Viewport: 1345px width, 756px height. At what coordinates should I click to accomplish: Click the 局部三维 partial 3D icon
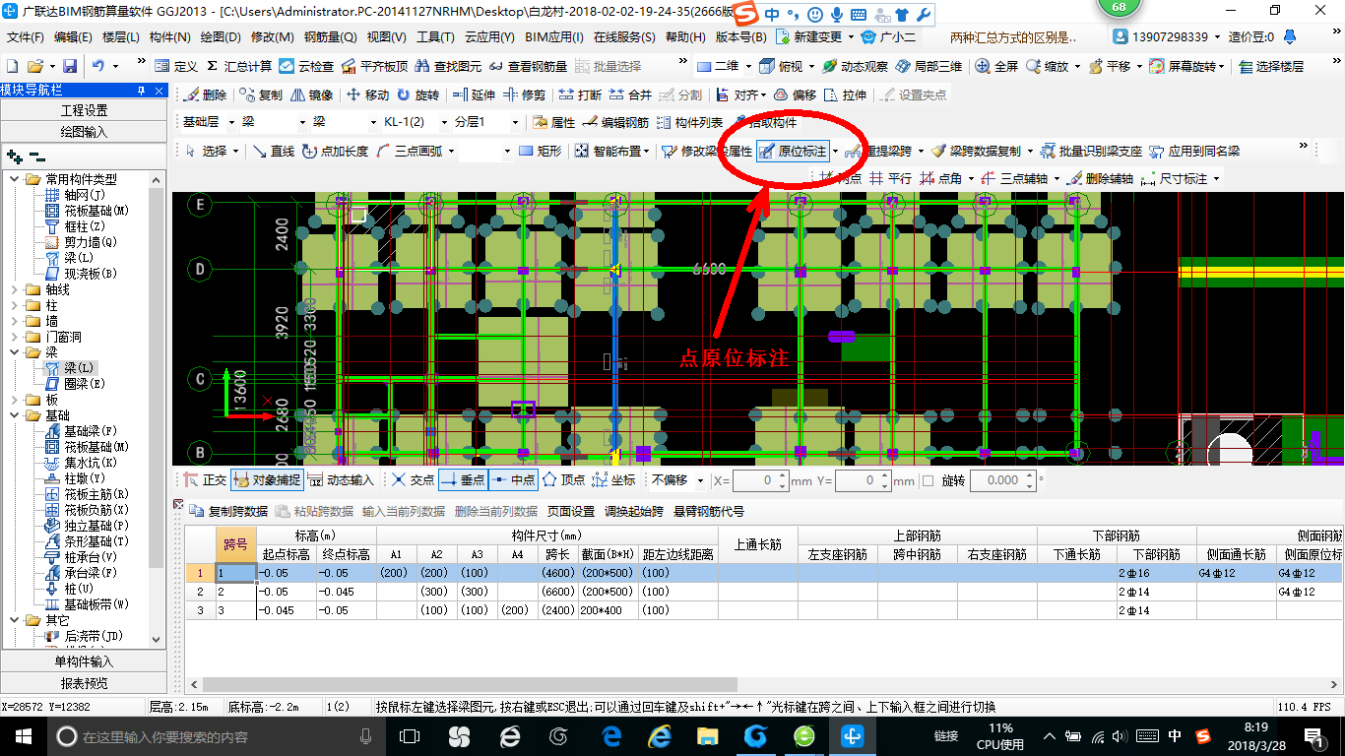902,66
